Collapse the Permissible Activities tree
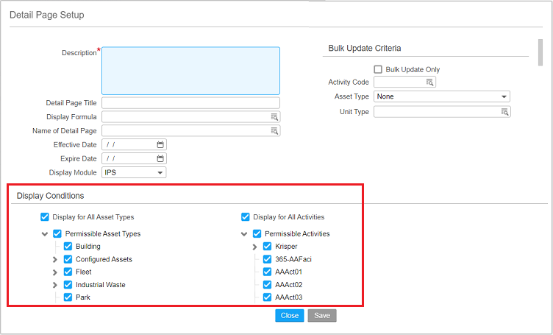553x335 pixels. click(245, 234)
